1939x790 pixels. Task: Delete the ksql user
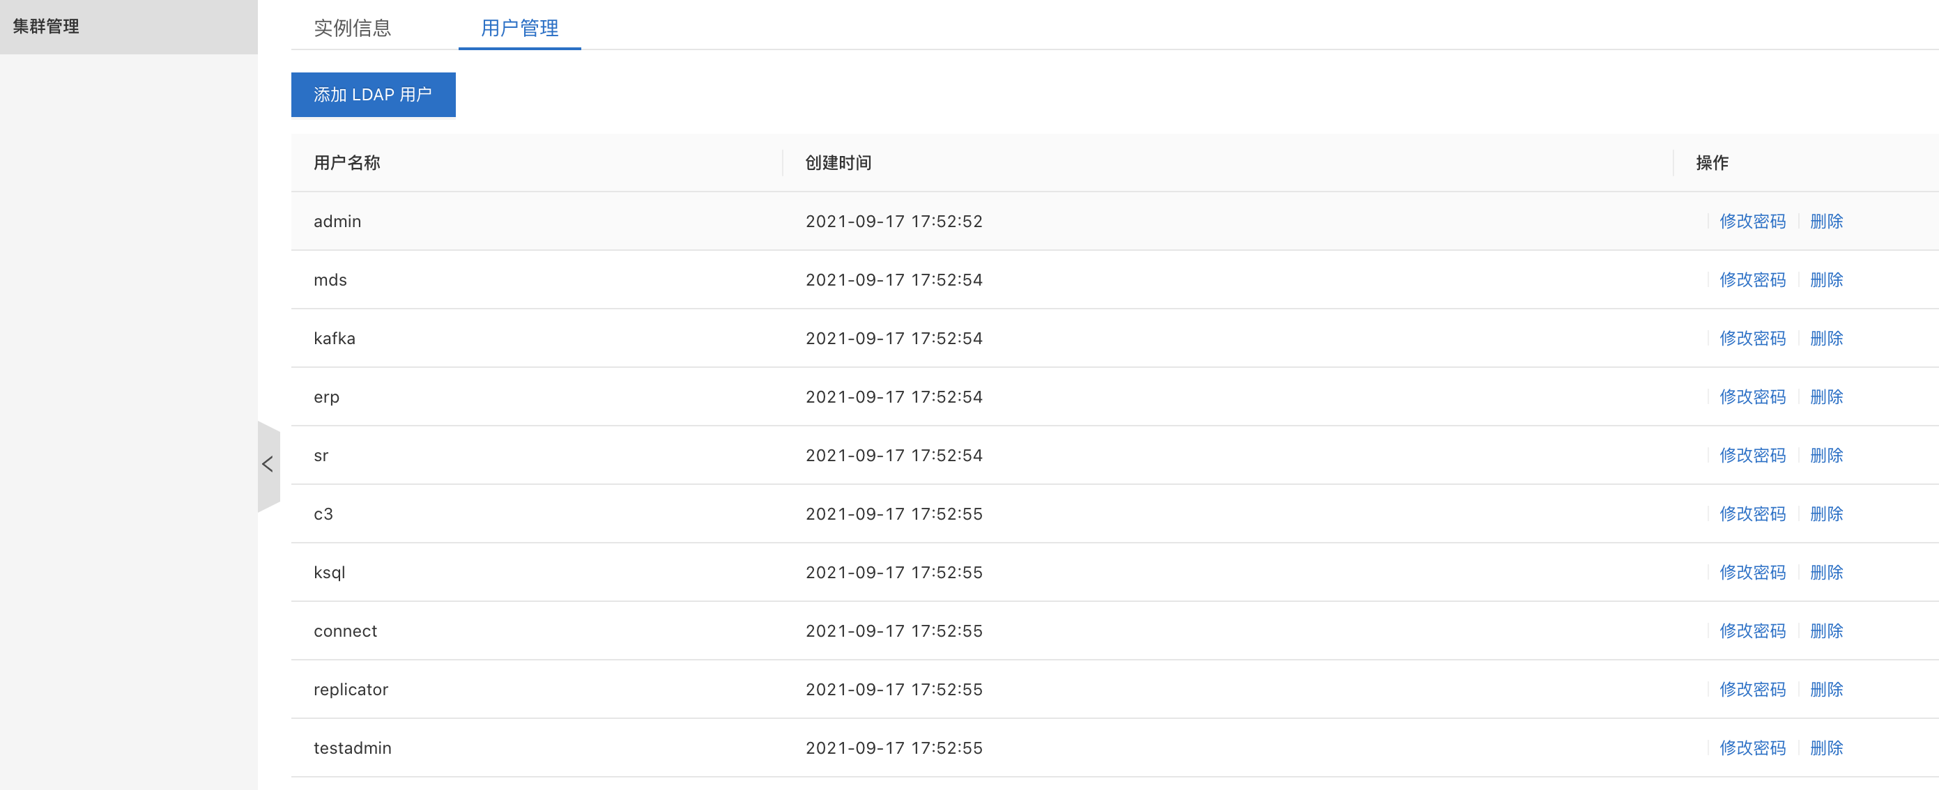(x=1825, y=573)
